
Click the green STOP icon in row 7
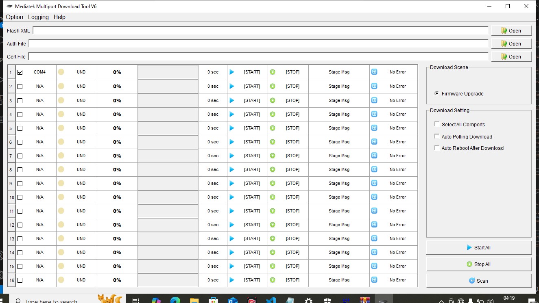click(273, 156)
